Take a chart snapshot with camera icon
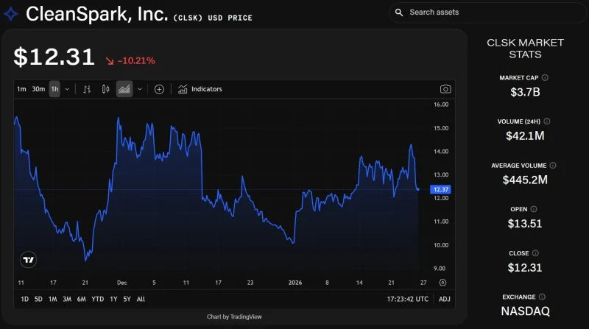The width and height of the screenshot is (589, 329). click(445, 89)
